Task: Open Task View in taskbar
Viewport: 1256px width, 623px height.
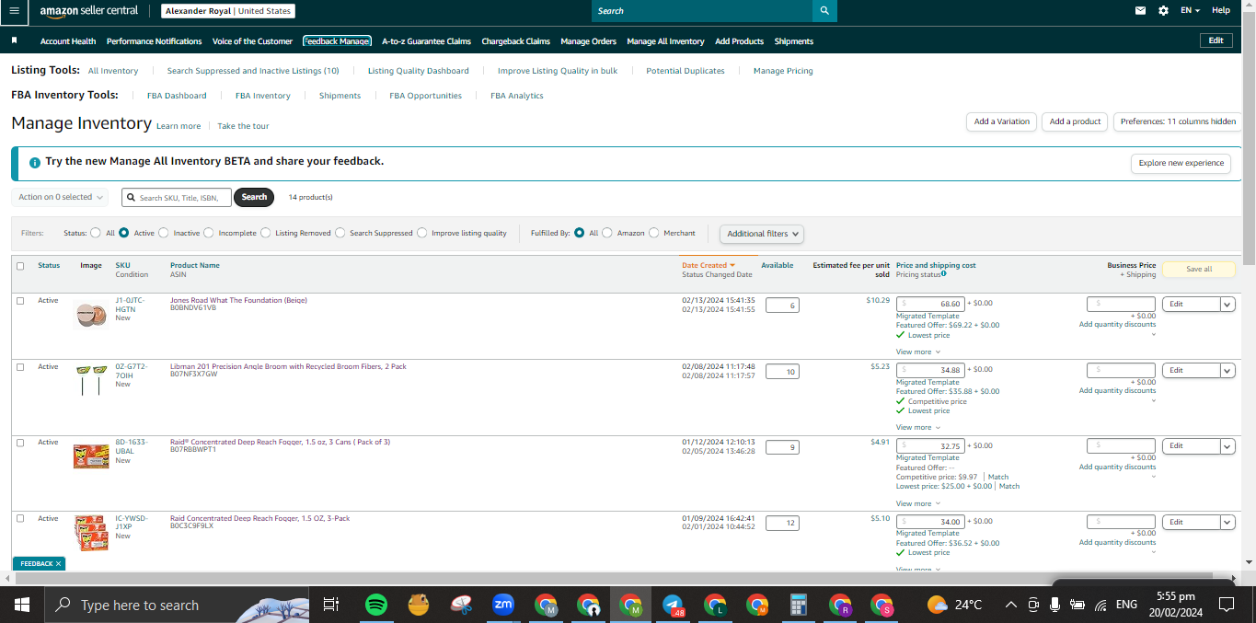Action: pos(332,605)
